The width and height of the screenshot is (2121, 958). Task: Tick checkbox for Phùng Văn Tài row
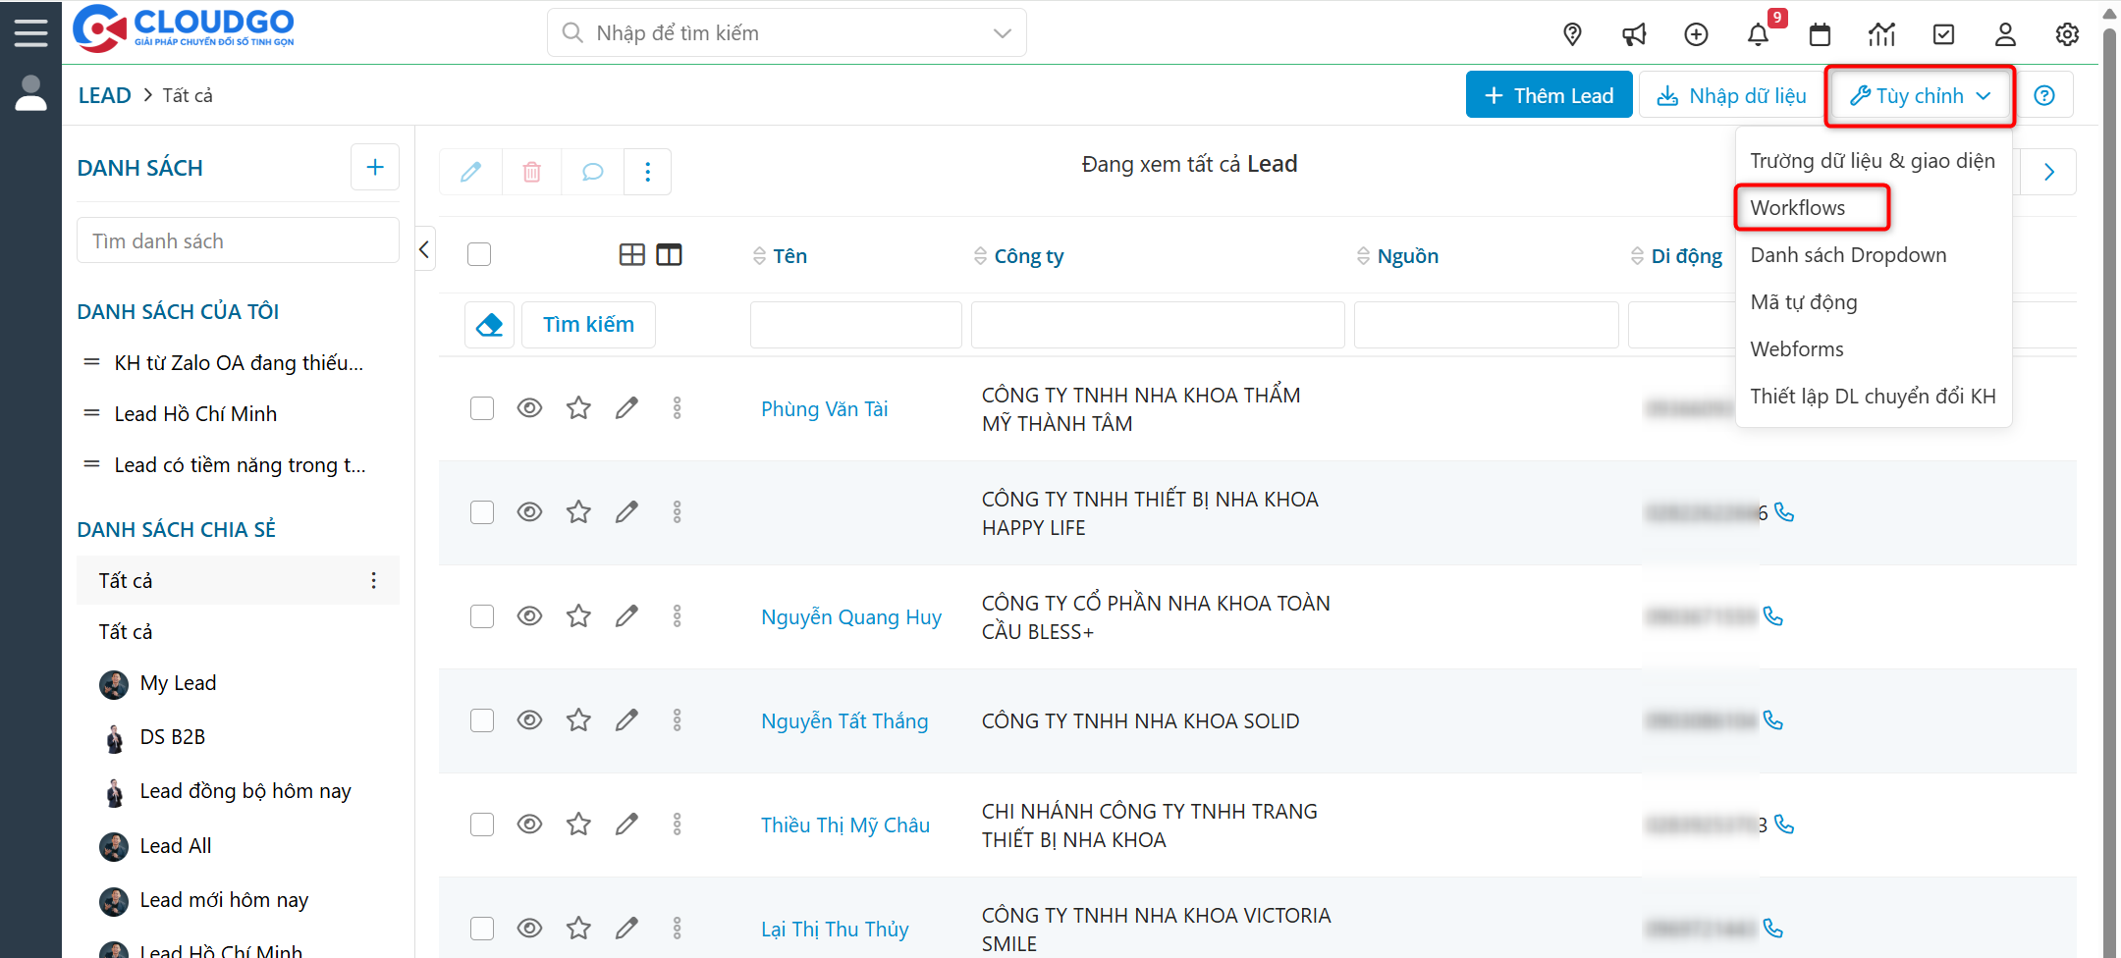(481, 408)
